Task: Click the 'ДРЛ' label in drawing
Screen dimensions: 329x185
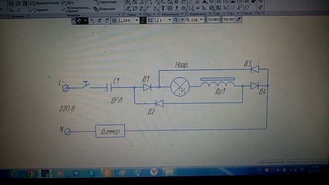Action: [117, 101]
